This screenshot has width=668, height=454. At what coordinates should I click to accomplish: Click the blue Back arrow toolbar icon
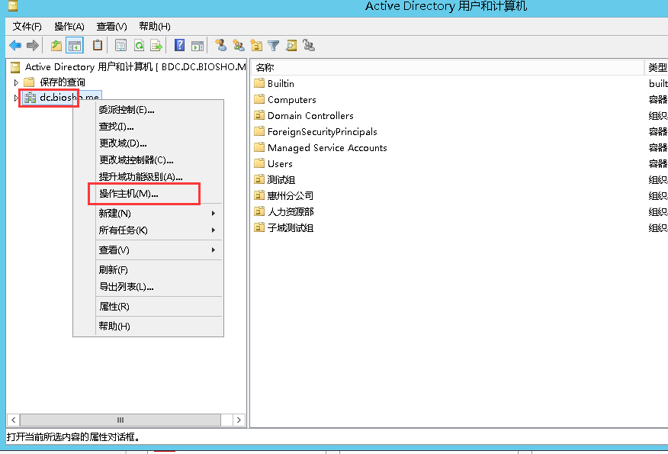pos(15,45)
